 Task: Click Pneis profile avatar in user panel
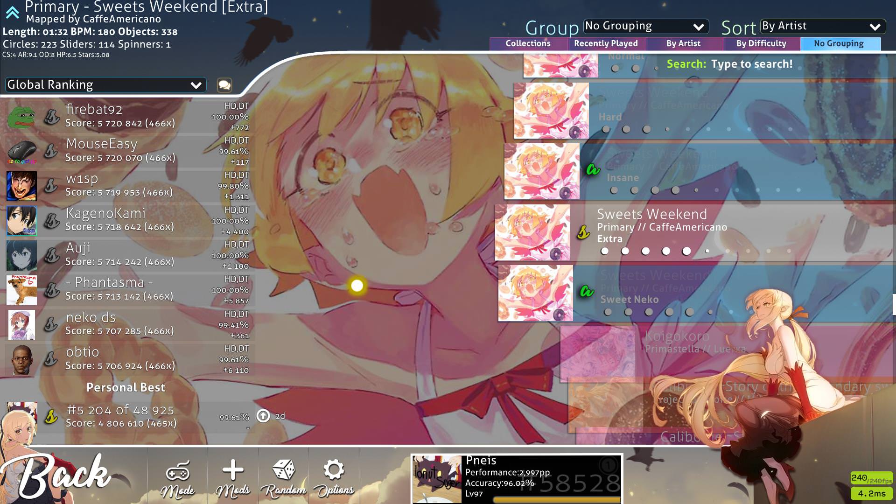(438, 479)
